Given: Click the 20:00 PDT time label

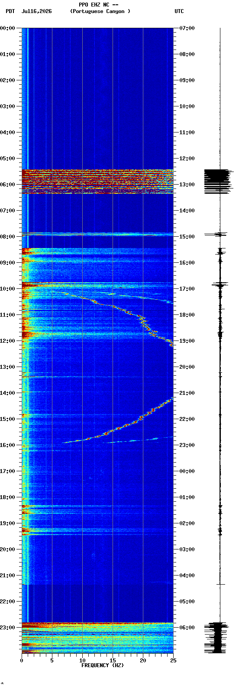Looking at the screenshot, I should (7, 549).
